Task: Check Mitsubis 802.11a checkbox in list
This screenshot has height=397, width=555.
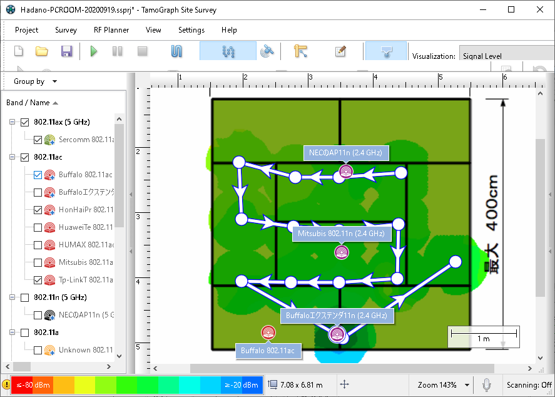Action: click(x=38, y=262)
